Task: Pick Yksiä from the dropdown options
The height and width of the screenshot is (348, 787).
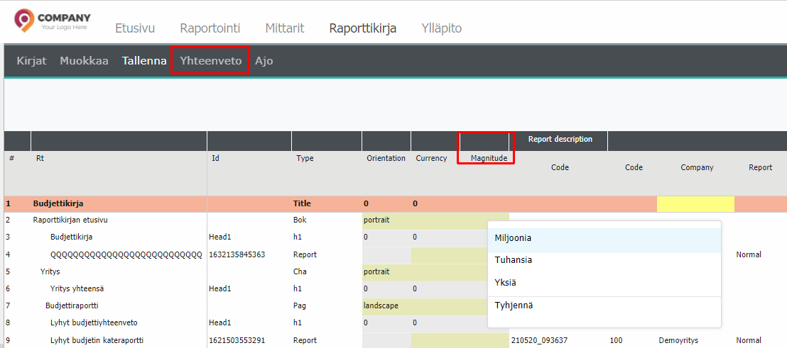Action: [x=506, y=282]
